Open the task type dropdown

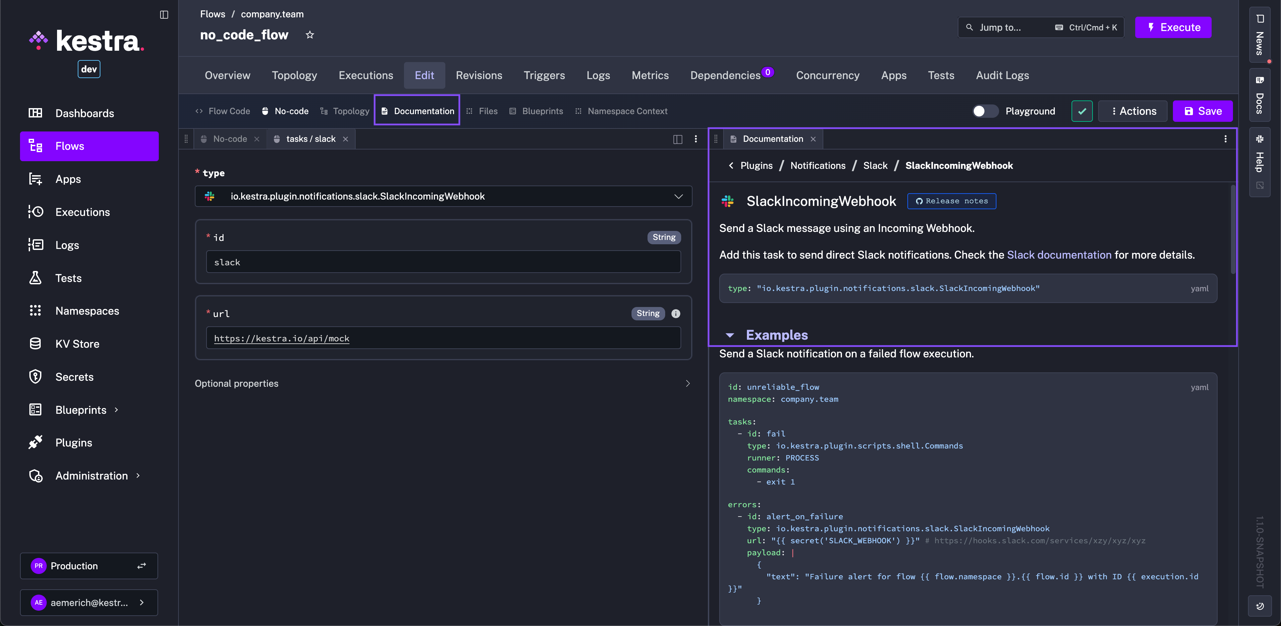tap(678, 196)
